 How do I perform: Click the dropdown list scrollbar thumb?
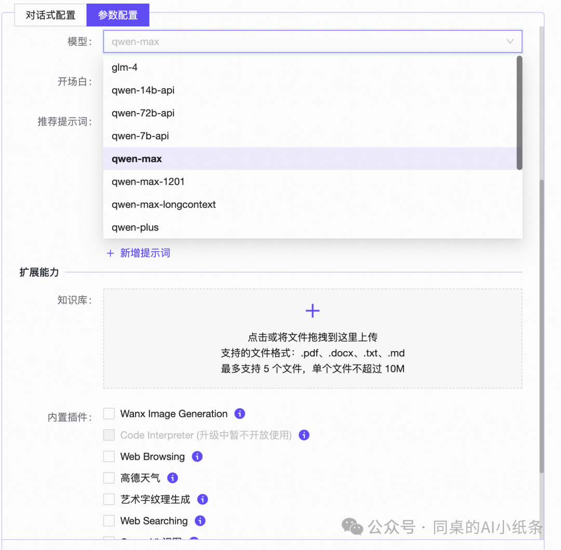point(519,113)
